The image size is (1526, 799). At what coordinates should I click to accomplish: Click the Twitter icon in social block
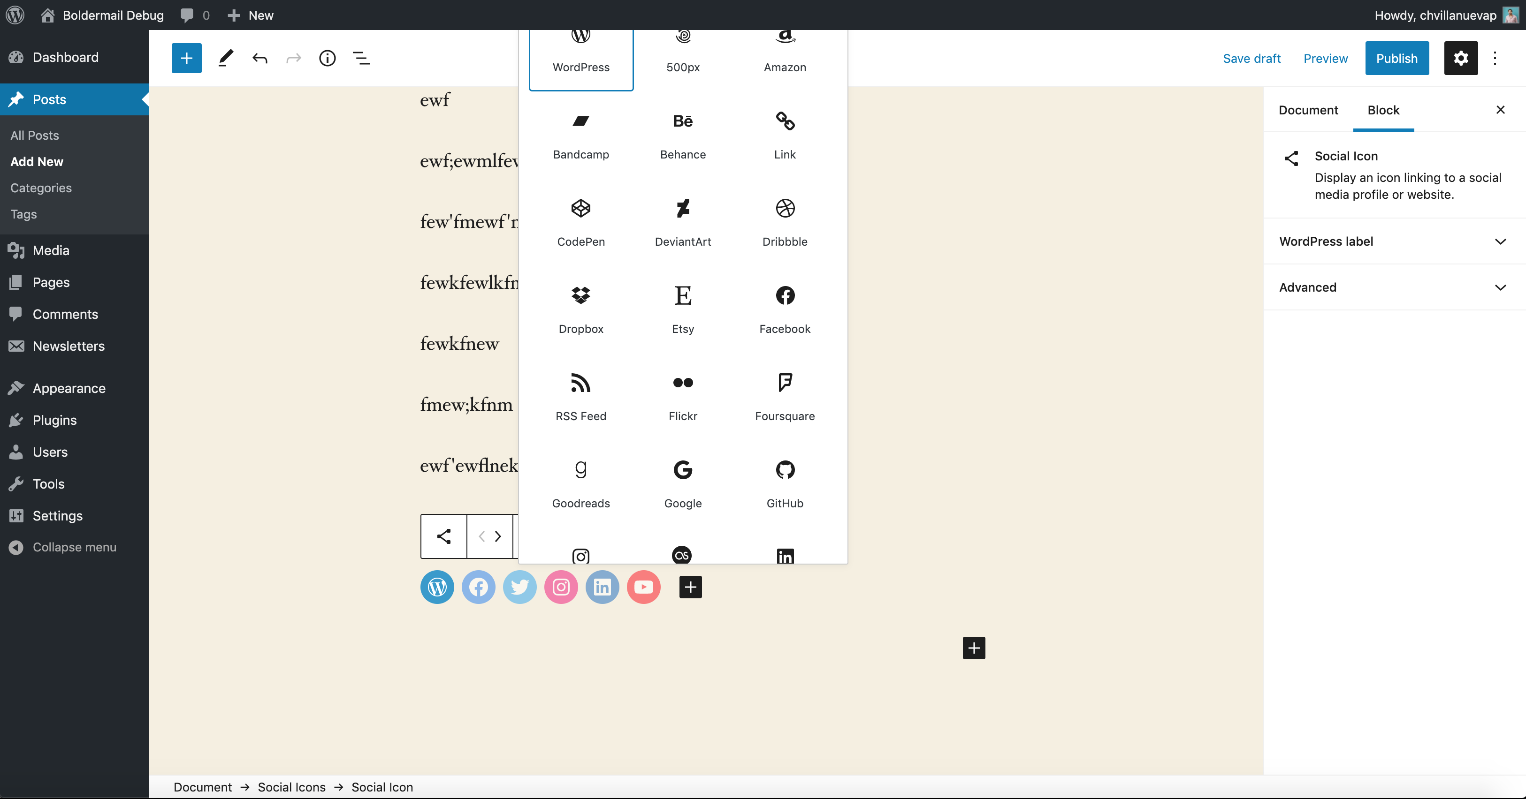[519, 587]
